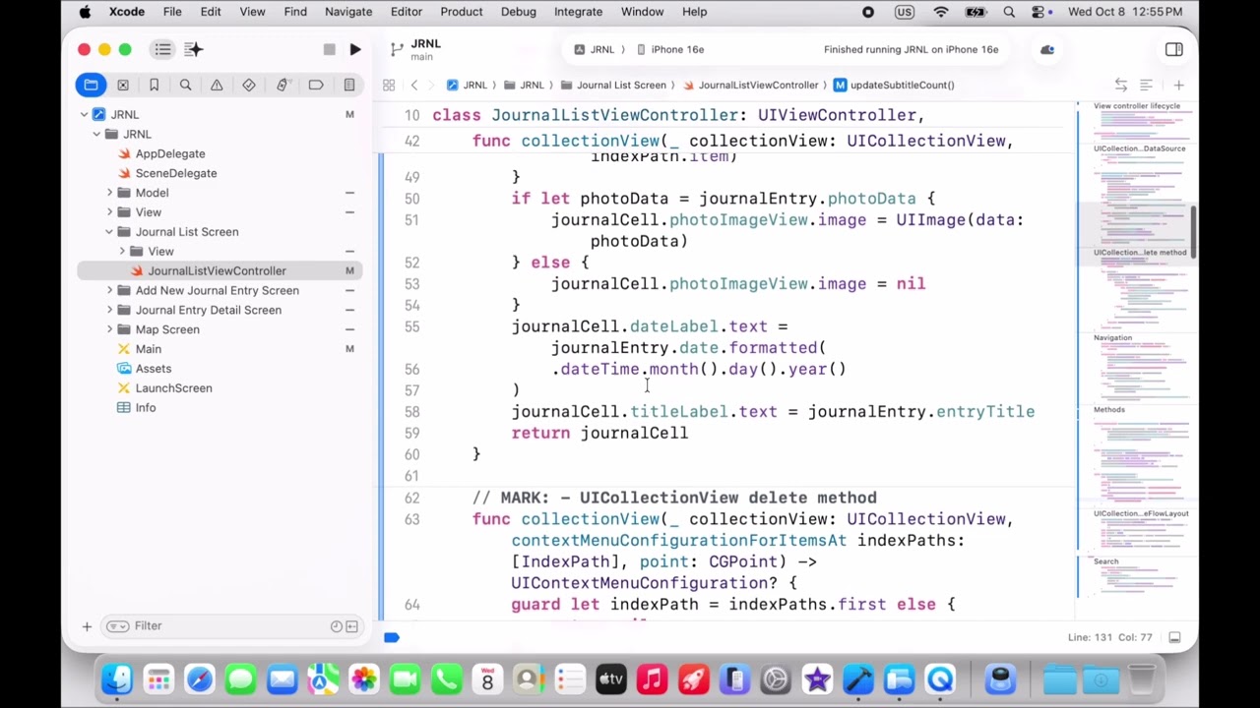Expand the Map Screen folder
The height and width of the screenshot is (708, 1260).
click(x=109, y=329)
